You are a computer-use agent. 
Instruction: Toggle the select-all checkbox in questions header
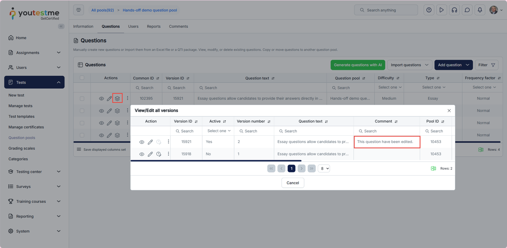(x=82, y=78)
